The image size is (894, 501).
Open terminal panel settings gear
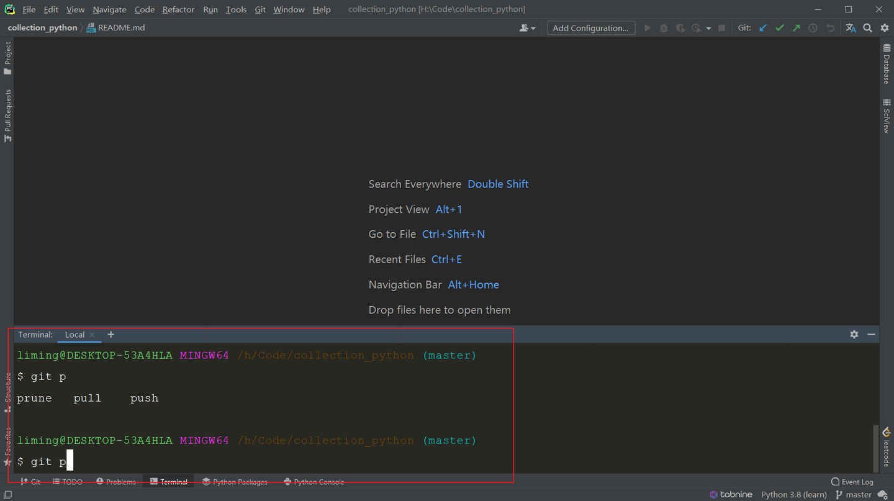(854, 335)
